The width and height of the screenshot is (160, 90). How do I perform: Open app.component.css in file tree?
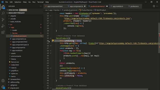point(19,39)
